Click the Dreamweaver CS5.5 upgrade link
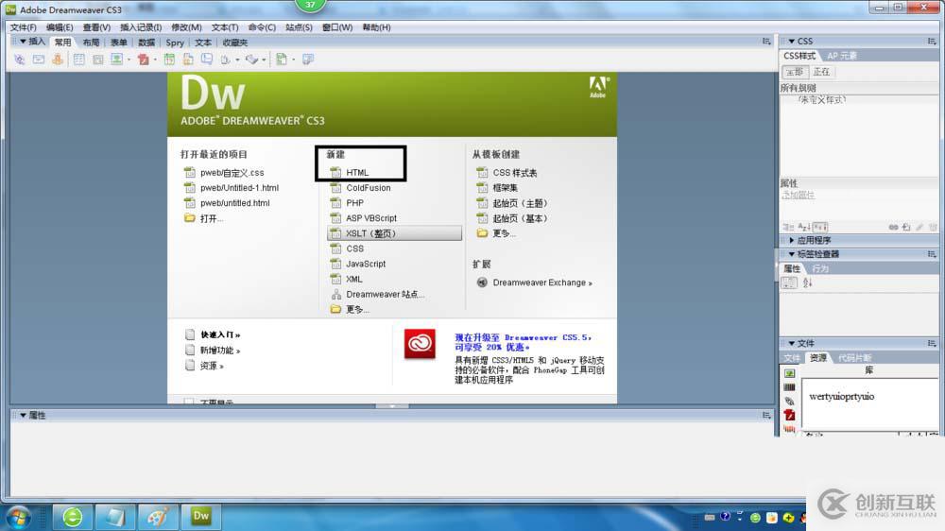Image resolution: width=945 pixels, height=531 pixels. pyautogui.click(x=523, y=342)
